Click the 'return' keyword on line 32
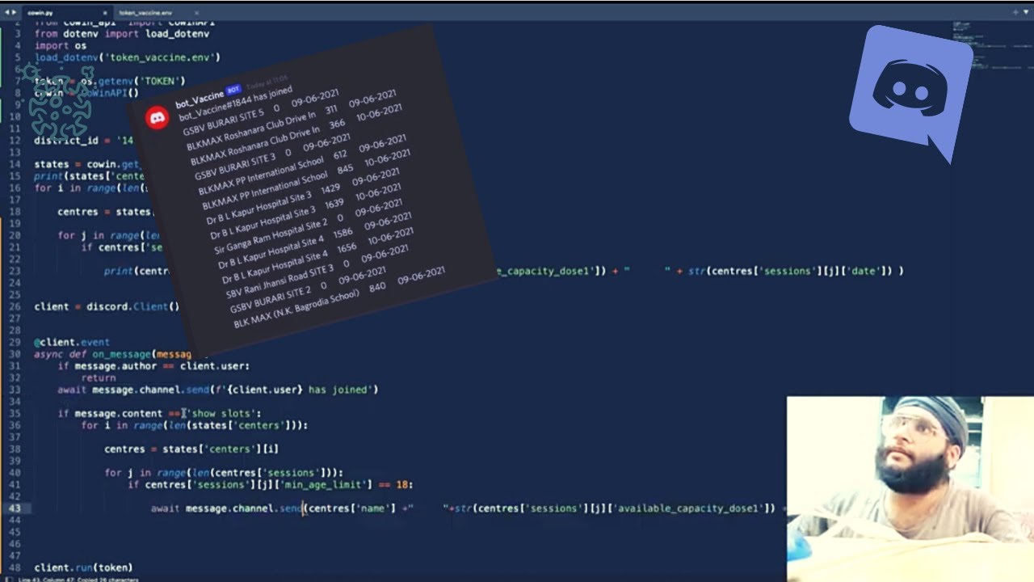Viewport: 1034px width, 582px height. [x=98, y=377]
